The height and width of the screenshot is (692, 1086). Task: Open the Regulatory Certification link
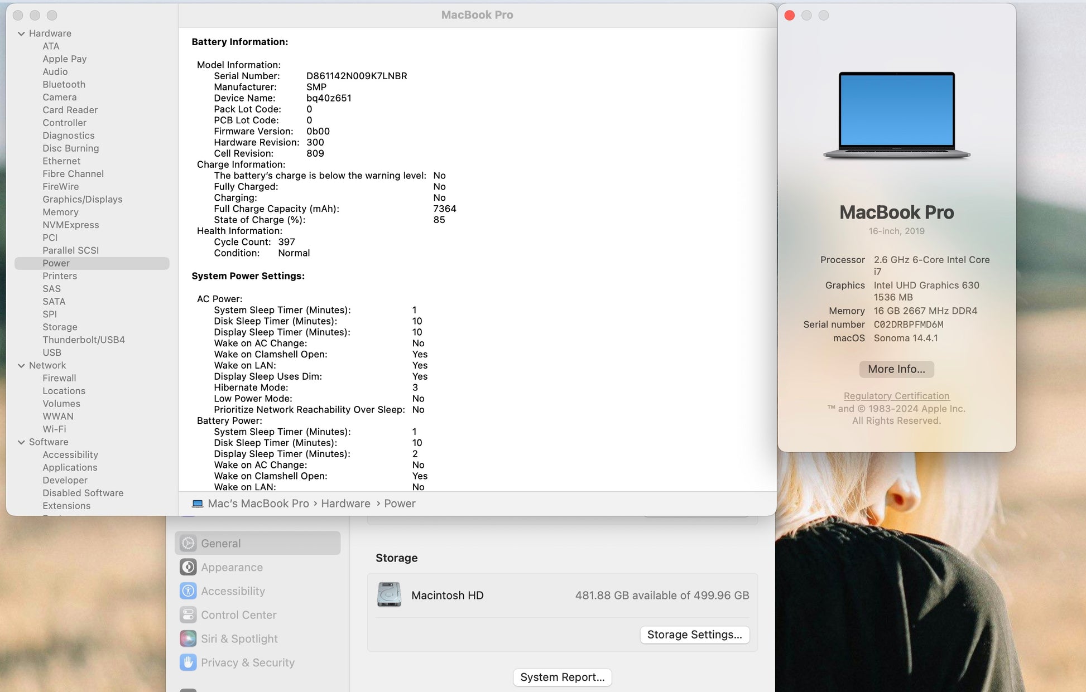tap(896, 396)
